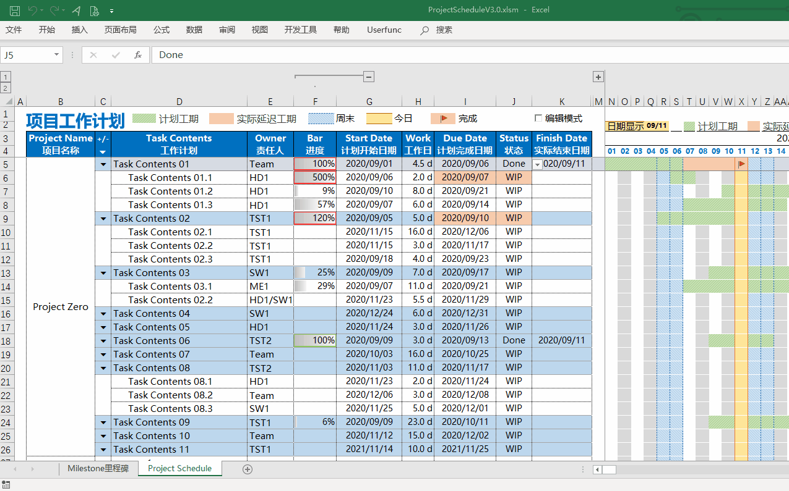789x491 pixels.
Task: Select the 2020/12/24 start date cell
Action: [369, 313]
